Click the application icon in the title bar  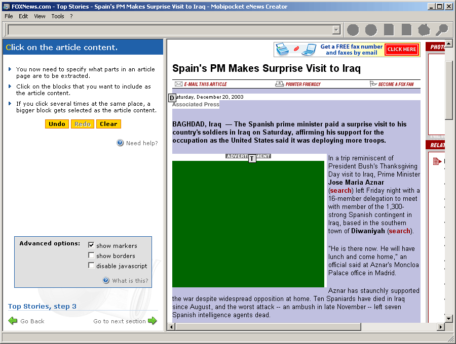tap(7, 7)
